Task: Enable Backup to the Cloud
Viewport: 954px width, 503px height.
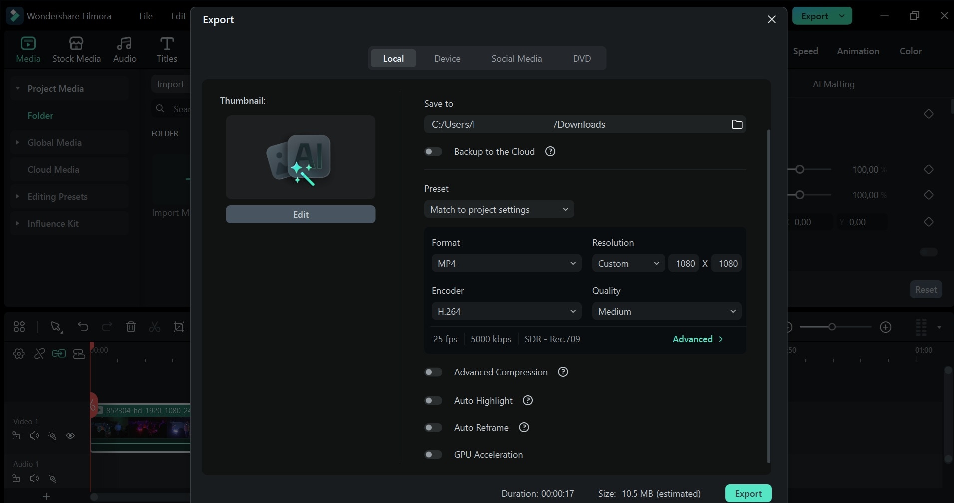Action: (433, 151)
